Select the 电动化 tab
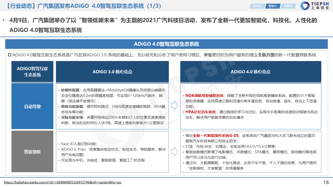This screenshot has height=187, width=333. pos(257,6)
